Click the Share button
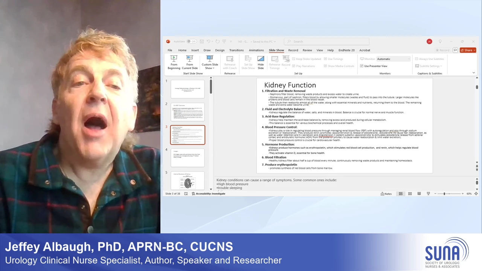The image size is (482, 271). [468, 50]
